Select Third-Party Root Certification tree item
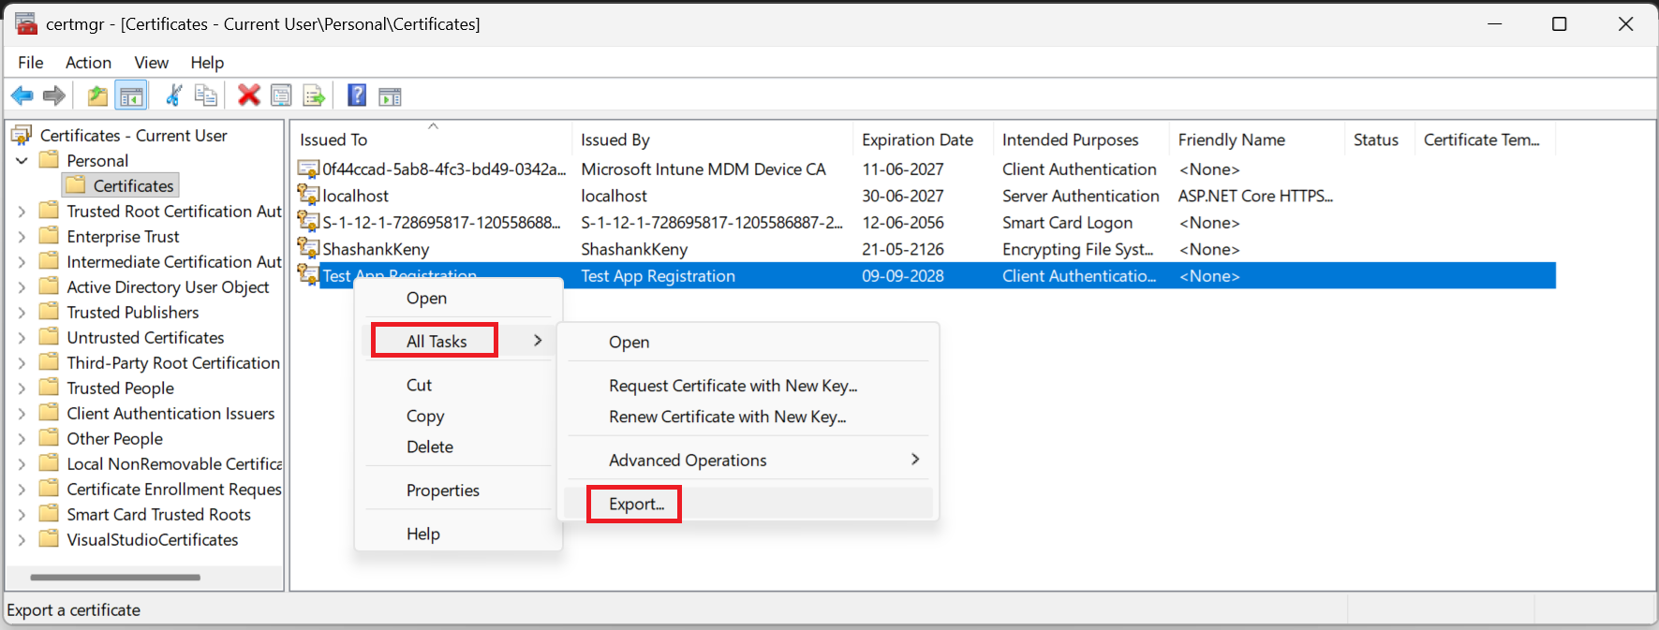1659x630 pixels. 173,362
